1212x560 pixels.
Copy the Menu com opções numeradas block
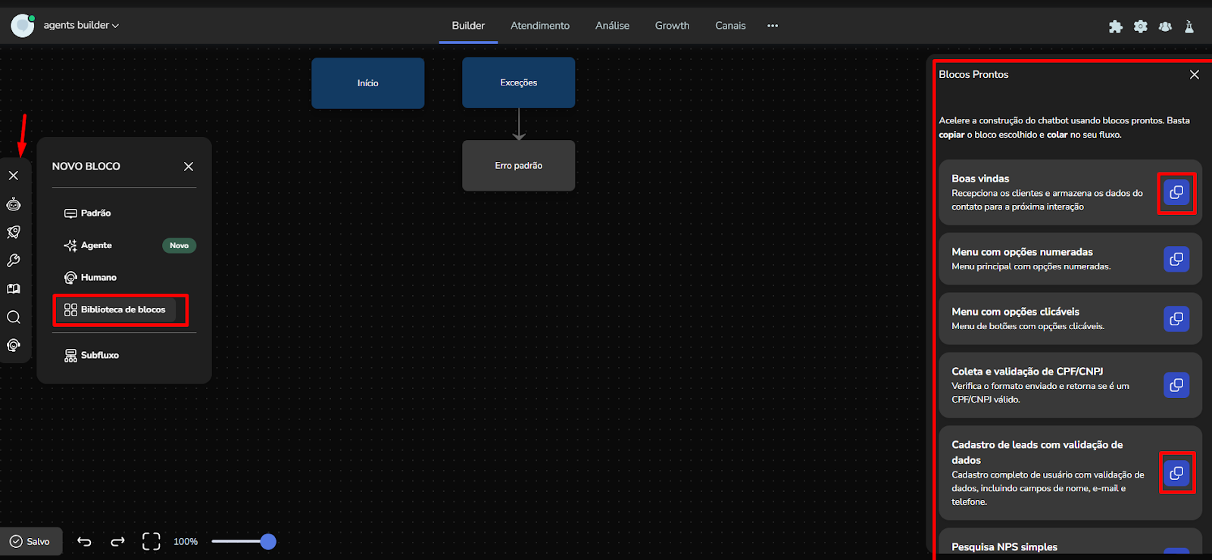(x=1176, y=260)
